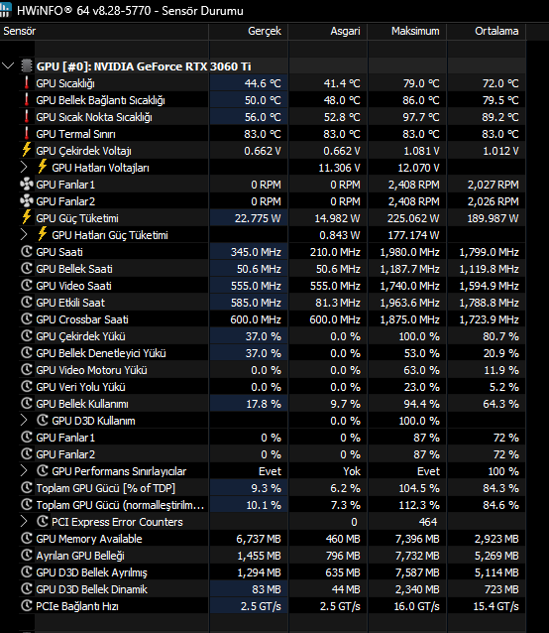The image size is (549, 633).
Task: Click thermometer icon of GPU Bellek Bağlantı Sıcaklığı
Action: 27,100
